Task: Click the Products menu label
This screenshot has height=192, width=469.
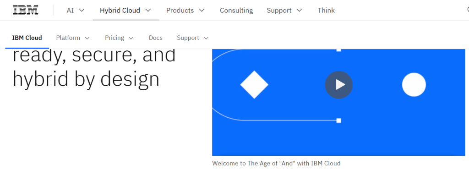Action: (180, 10)
